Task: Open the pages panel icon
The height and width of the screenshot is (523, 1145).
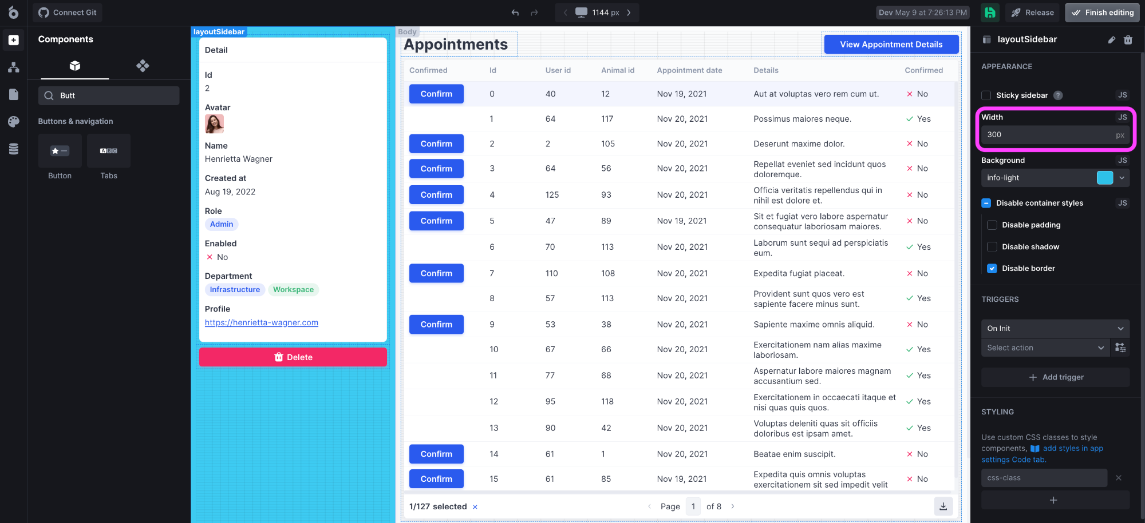Action: click(x=14, y=94)
